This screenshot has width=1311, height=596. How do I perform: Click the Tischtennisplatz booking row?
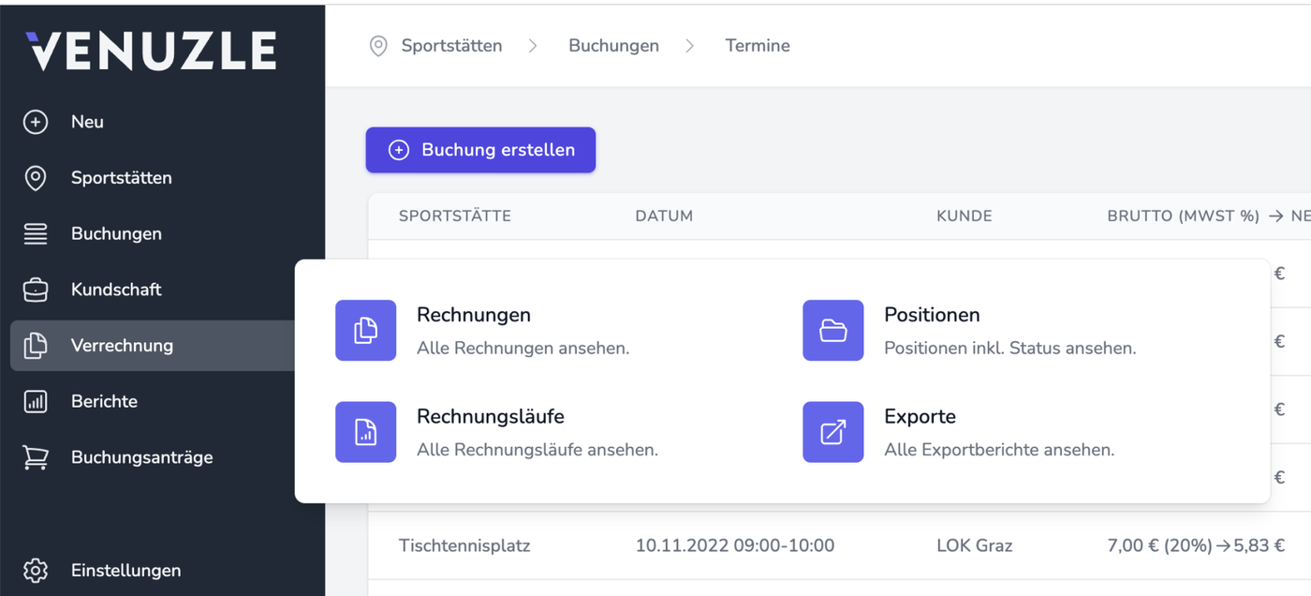pos(464,545)
